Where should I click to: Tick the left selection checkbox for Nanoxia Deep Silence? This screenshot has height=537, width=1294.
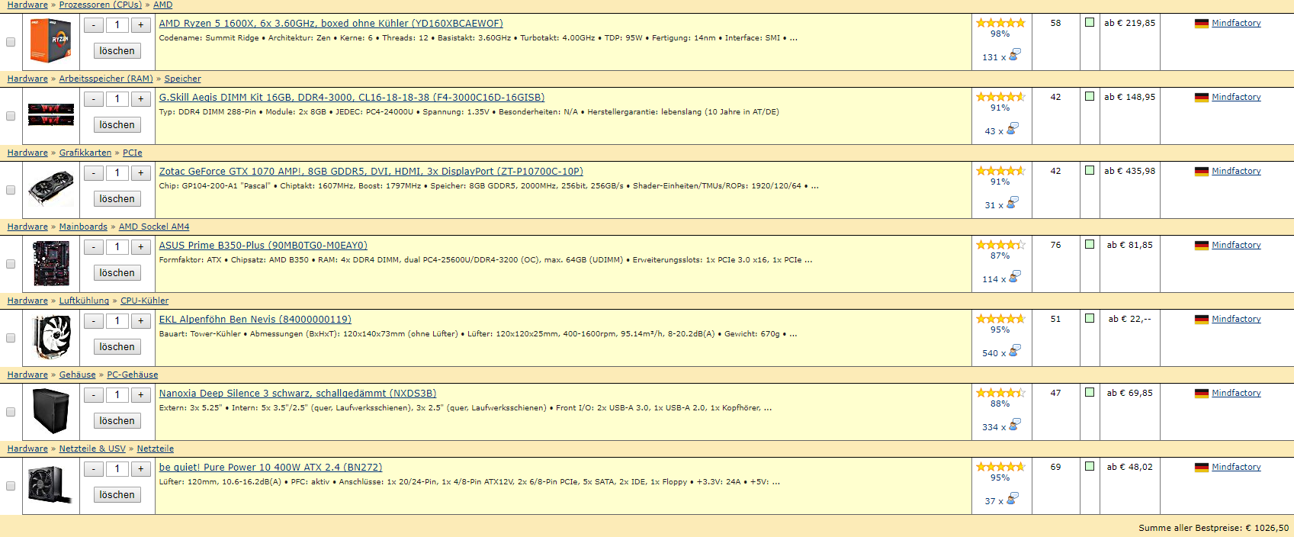[11, 412]
